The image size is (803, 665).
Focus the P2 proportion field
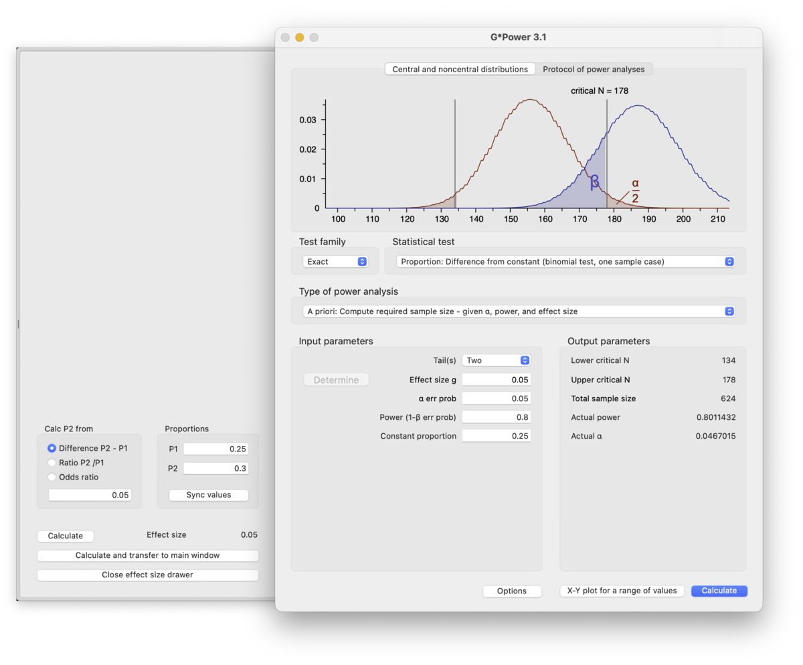216,469
